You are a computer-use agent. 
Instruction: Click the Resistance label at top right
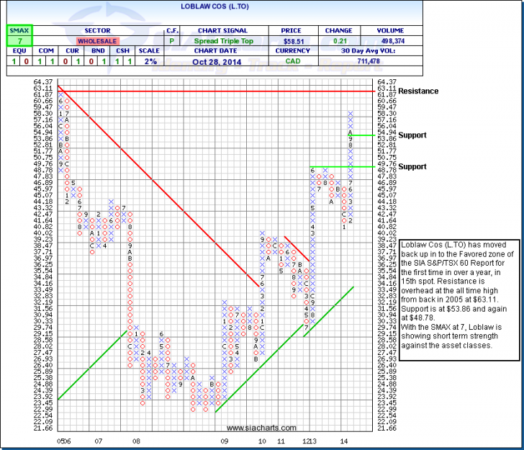(x=418, y=91)
